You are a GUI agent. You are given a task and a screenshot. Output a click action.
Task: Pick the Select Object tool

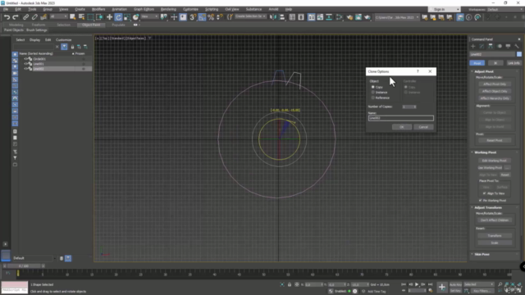coord(73,17)
